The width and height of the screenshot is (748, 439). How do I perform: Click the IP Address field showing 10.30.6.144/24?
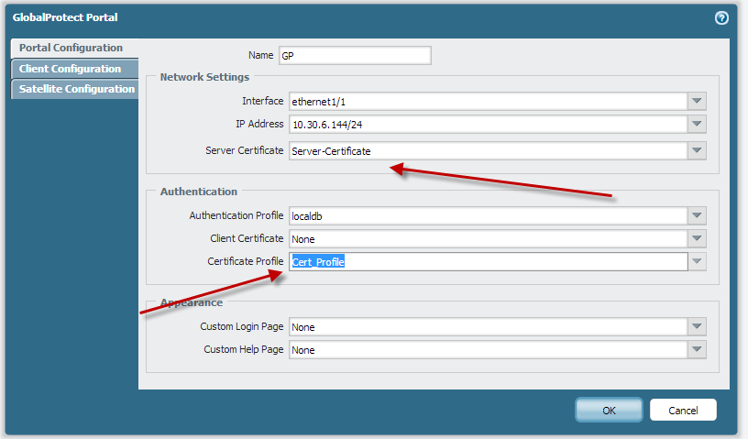pyautogui.click(x=489, y=124)
